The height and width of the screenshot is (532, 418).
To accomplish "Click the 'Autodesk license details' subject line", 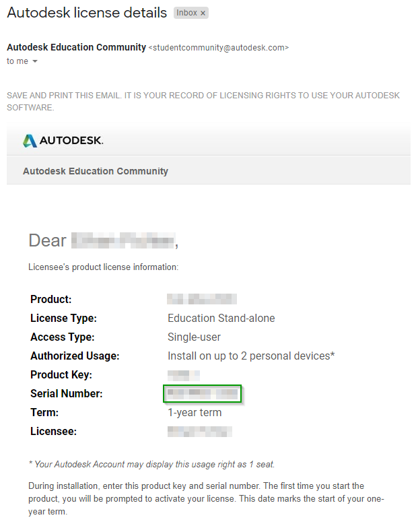I will coord(87,12).
